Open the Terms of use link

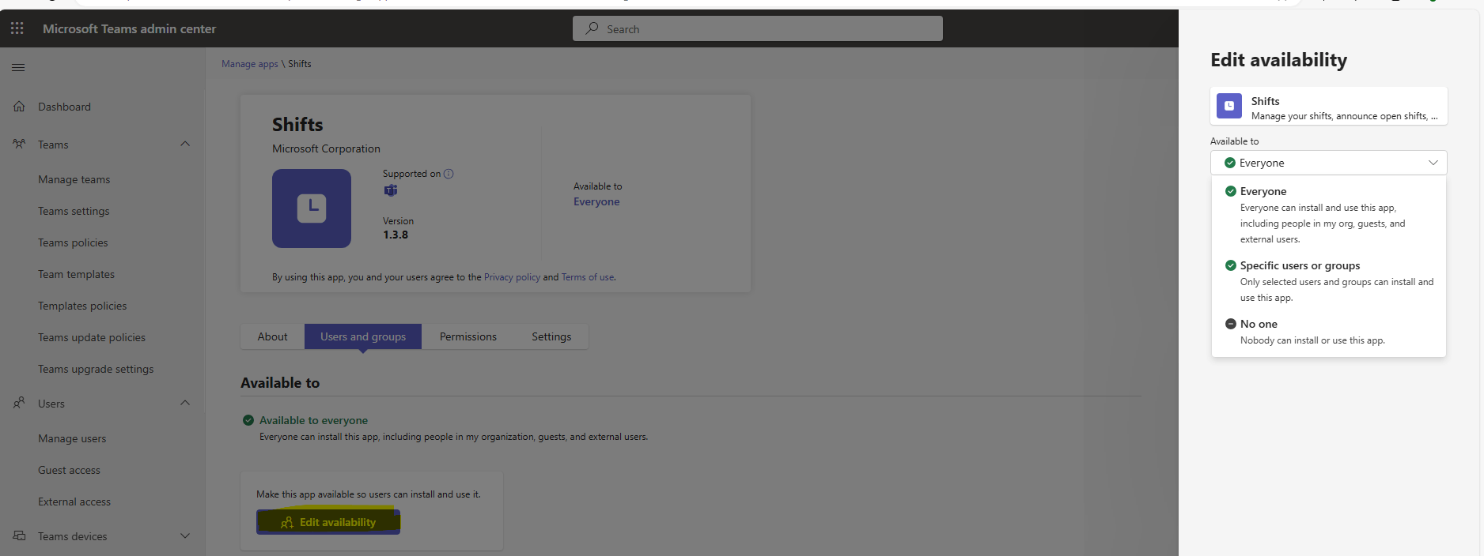588,277
